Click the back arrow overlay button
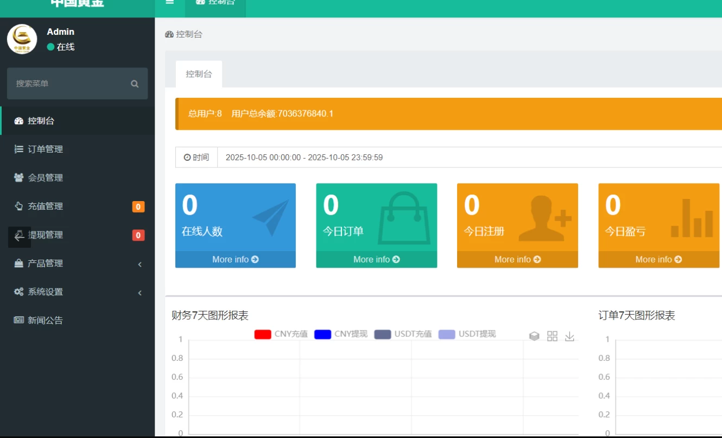This screenshot has width=722, height=438. coord(19,237)
